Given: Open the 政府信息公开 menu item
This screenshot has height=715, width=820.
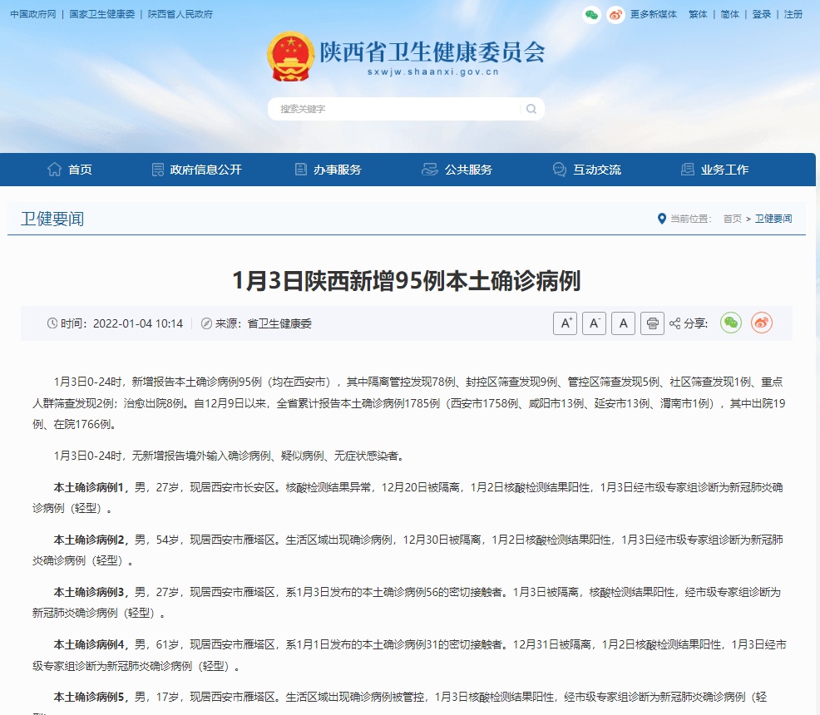Looking at the screenshot, I should point(196,170).
